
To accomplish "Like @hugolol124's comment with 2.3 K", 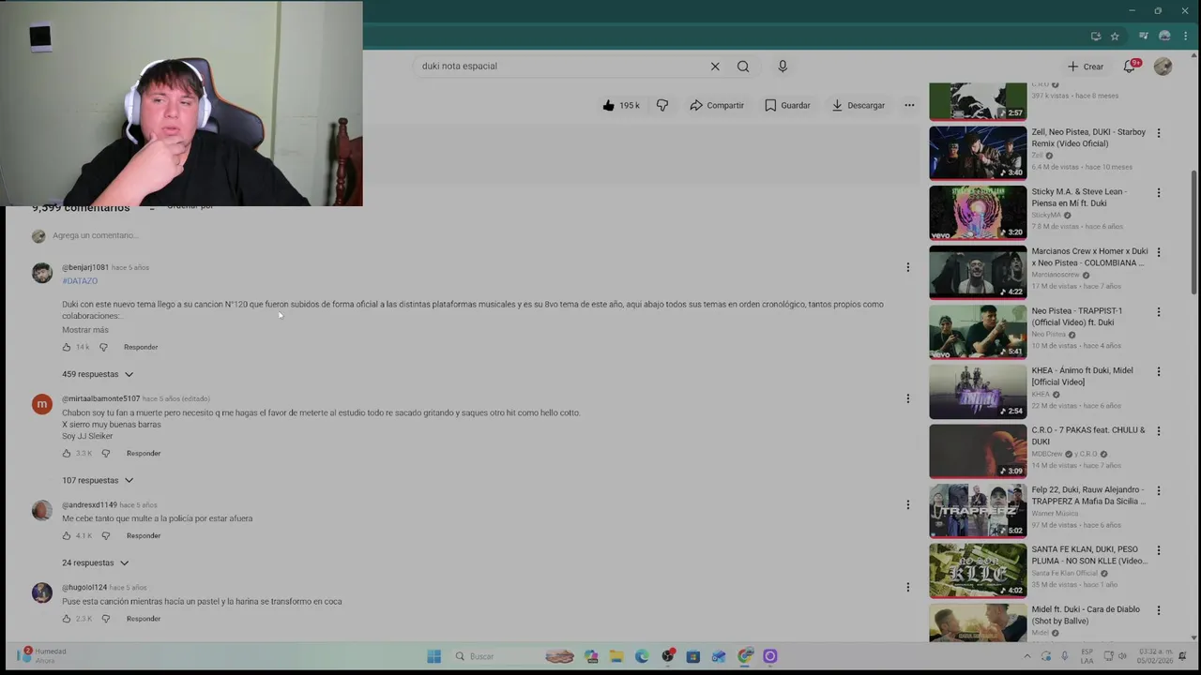I will (x=67, y=619).
